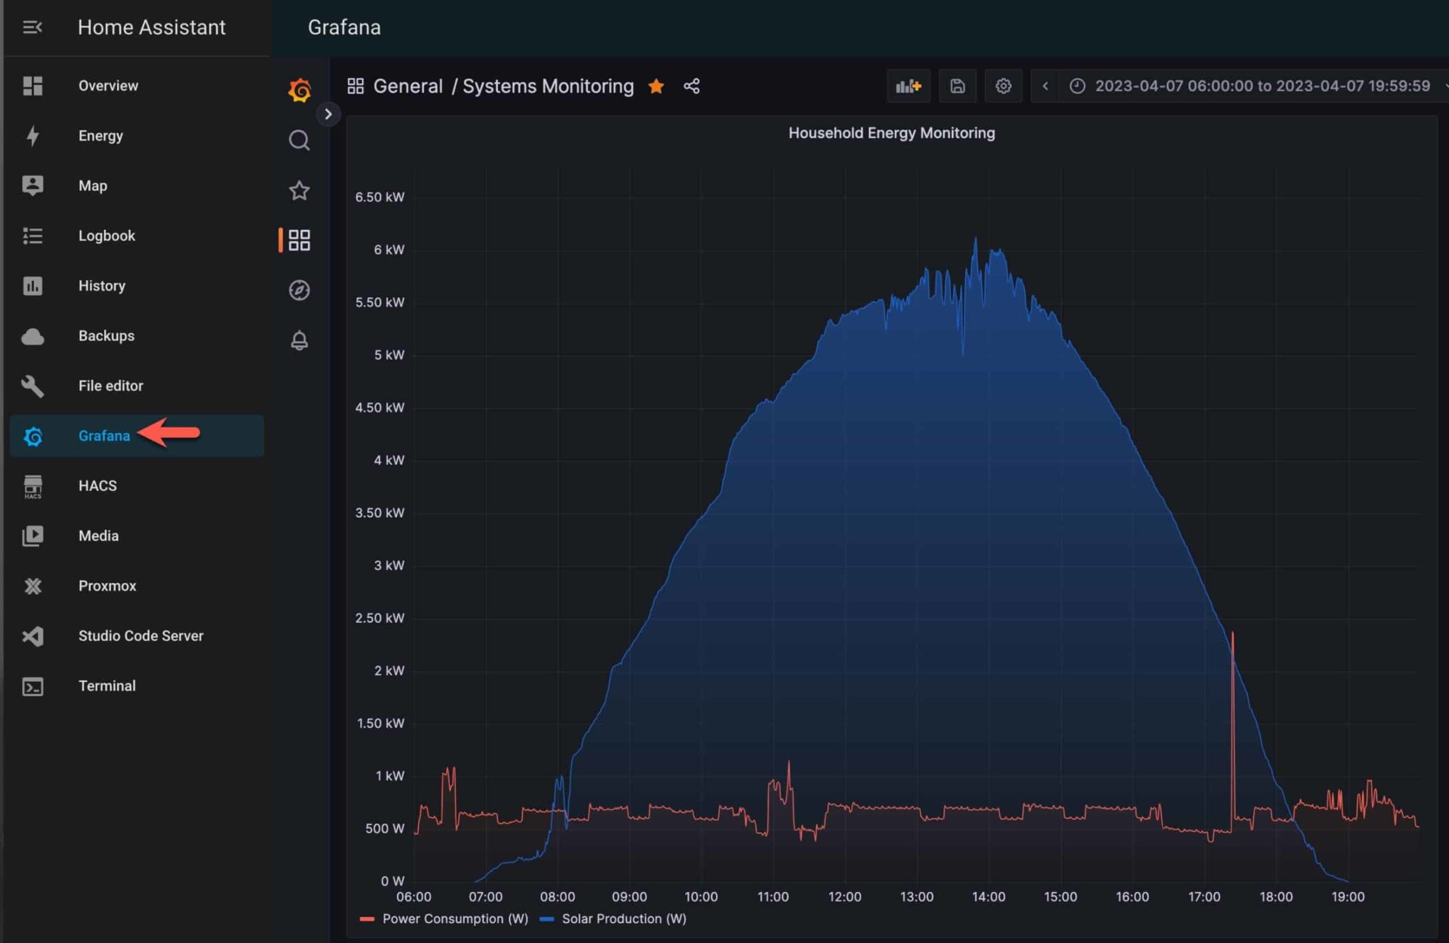Screen dimensions: 1449x943
Task: Add a new panel to the dashboard
Action: (909, 86)
